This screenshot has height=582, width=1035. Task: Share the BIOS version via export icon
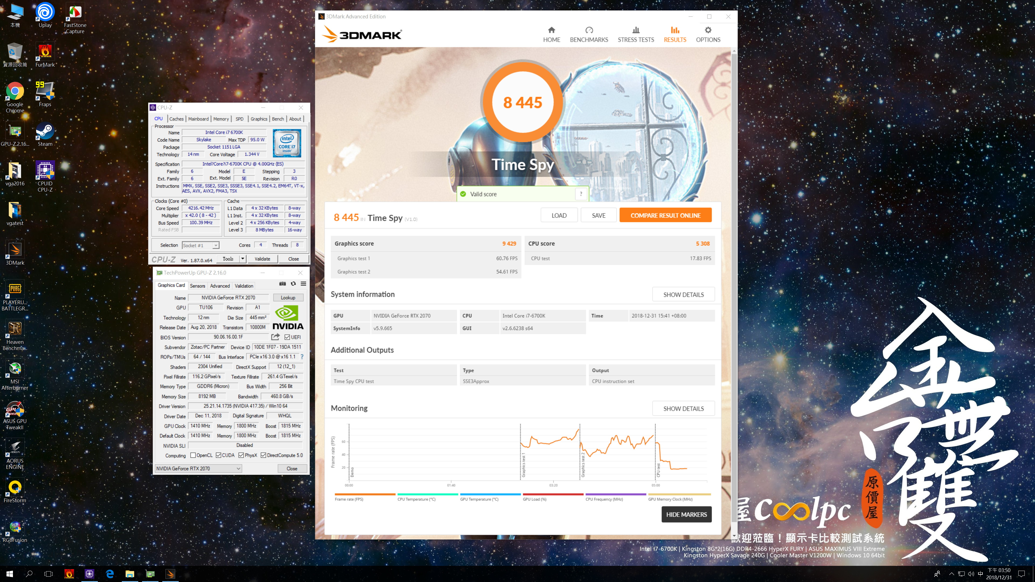pyautogui.click(x=275, y=337)
